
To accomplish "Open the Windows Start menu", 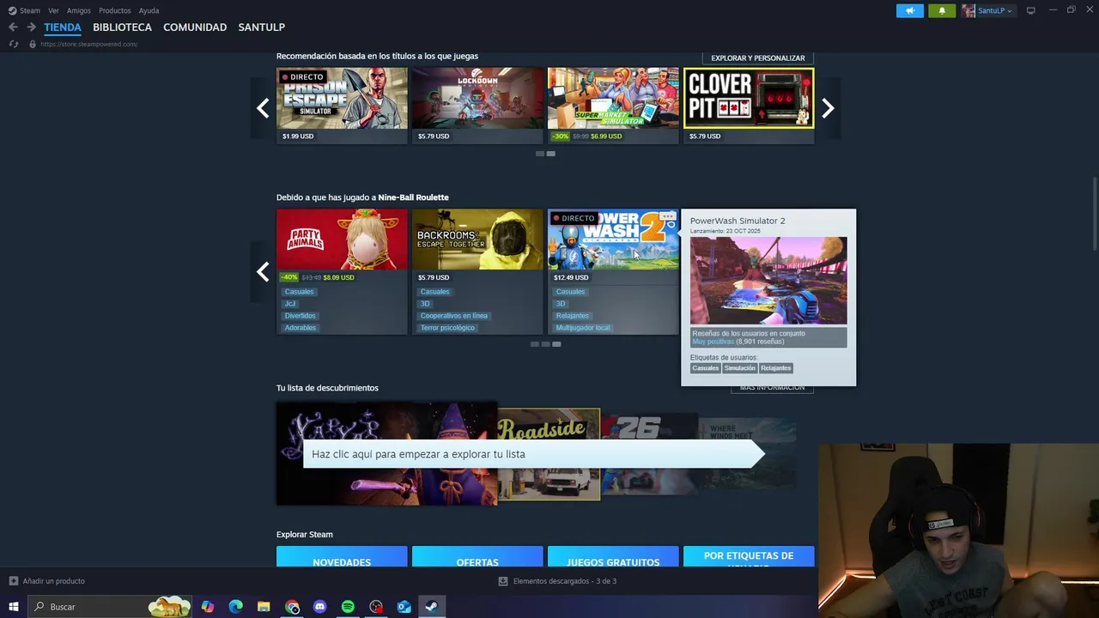I will [13, 607].
